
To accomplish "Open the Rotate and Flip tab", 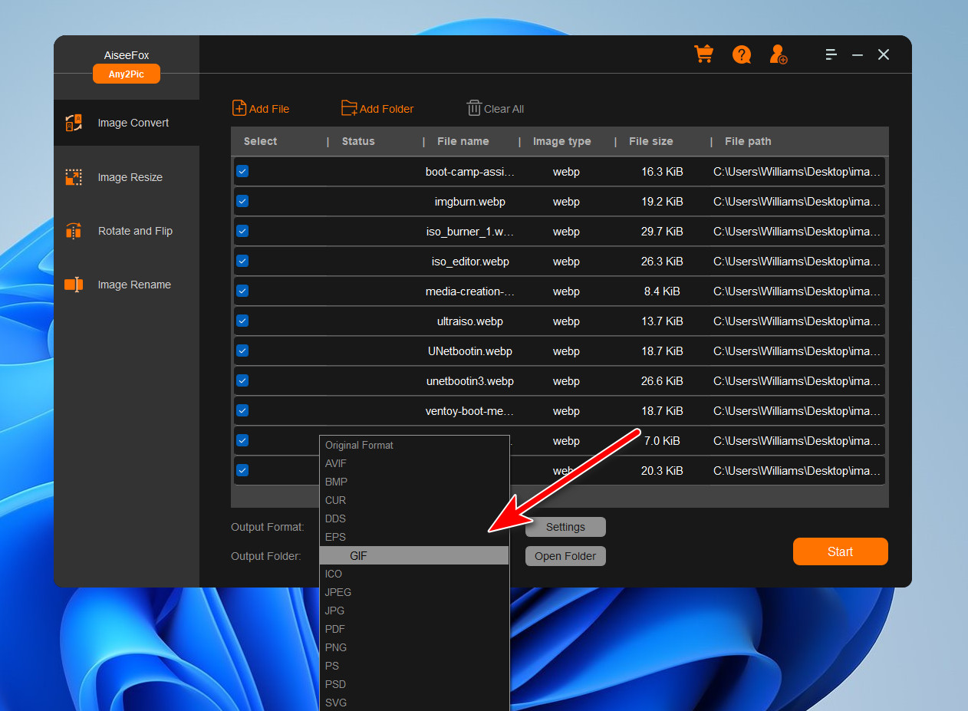I will (x=127, y=231).
